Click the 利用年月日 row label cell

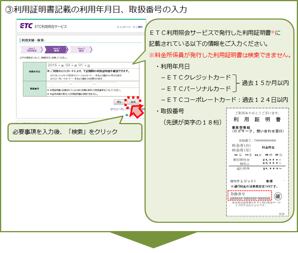(x=35, y=71)
